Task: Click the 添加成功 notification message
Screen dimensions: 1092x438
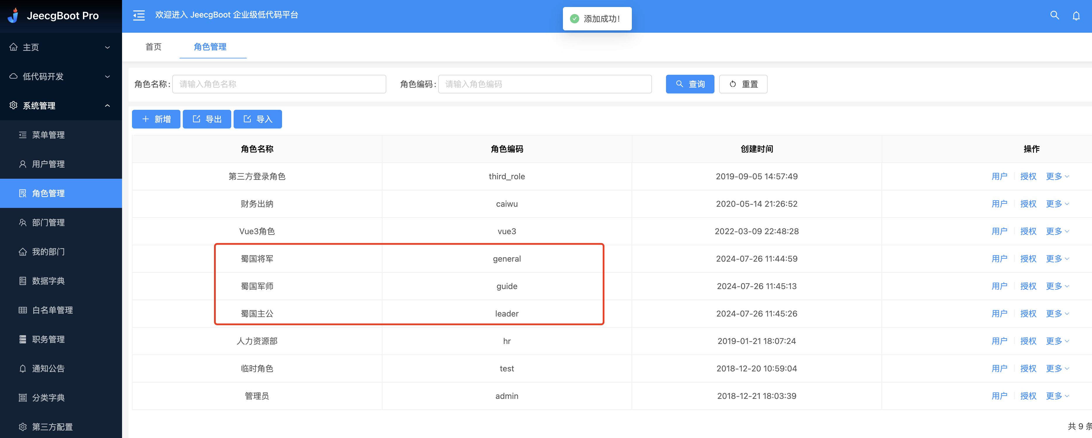Action: [x=597, y=19]
